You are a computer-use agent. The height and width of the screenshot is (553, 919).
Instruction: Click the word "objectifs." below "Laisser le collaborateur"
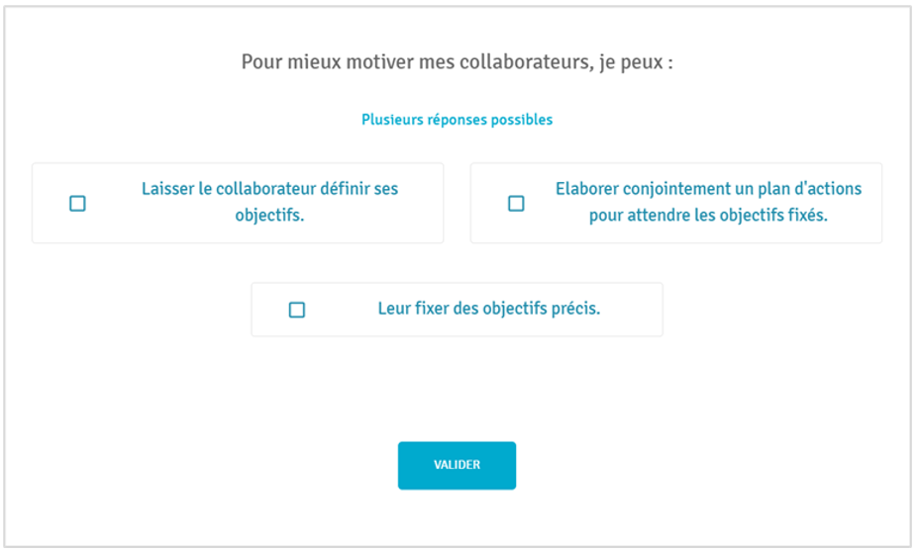(x=269, y=215)
